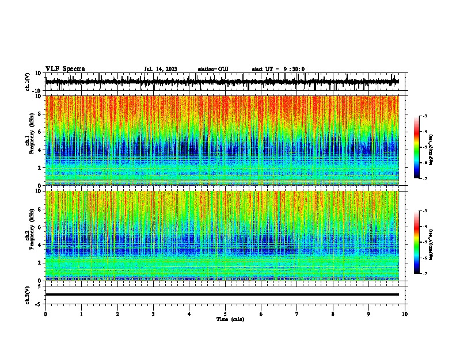Click the time axis tick label "8"

[333, 314]
